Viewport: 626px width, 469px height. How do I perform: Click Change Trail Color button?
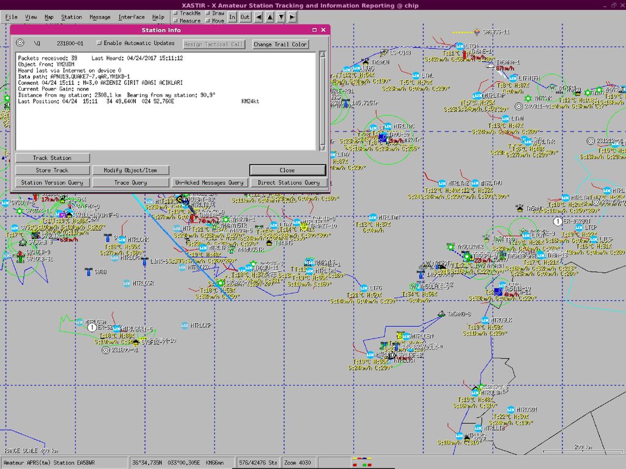click(280, 44)
